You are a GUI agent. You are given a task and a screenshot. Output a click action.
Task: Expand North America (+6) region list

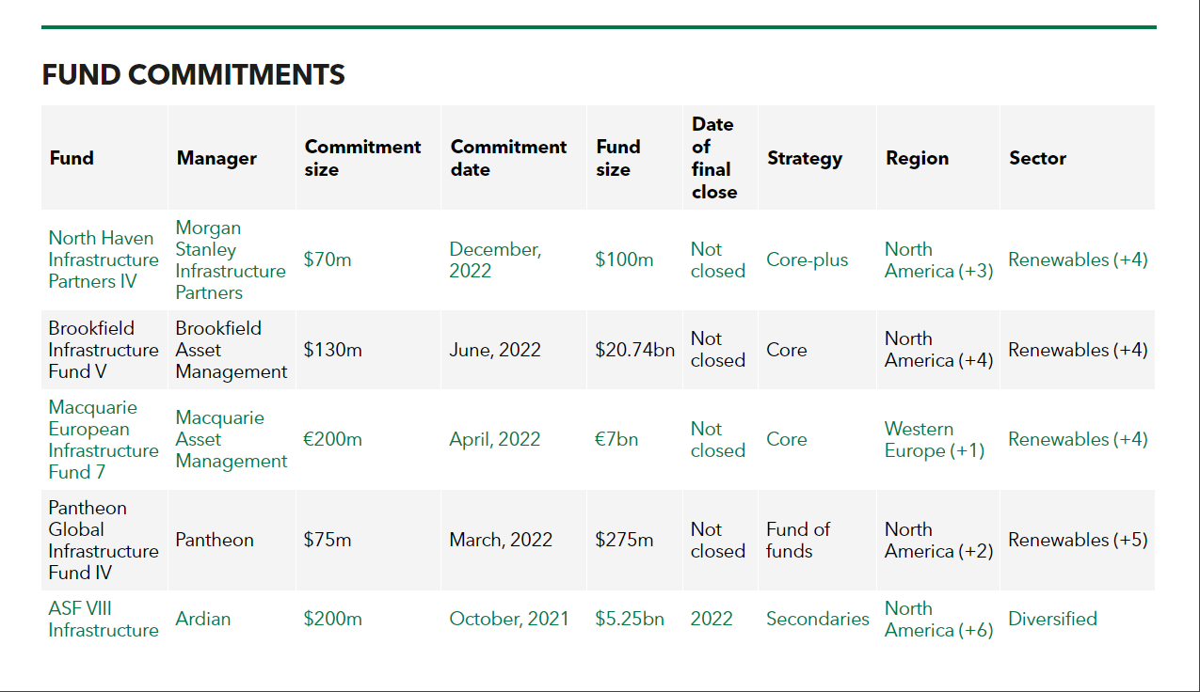coord(938,619)
